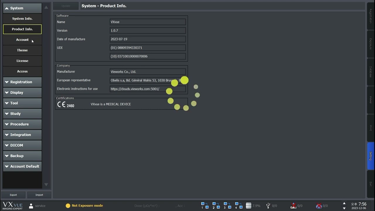Expand the Account Default section
This screenshot has height=211, width=375.
coord(22,166)
